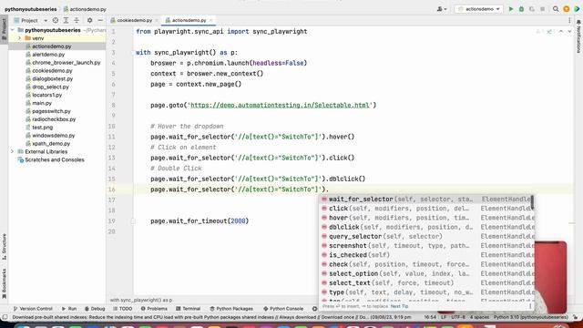Open the run configuration dropdown actionsdemo
The height and width of the screenshot is (328, 583).
[x=478, y=9]
